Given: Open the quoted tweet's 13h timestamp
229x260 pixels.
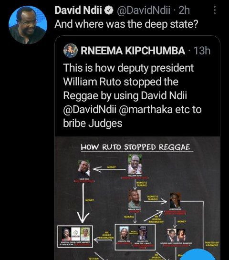Looking at the screenshot, I should [202, 51].
